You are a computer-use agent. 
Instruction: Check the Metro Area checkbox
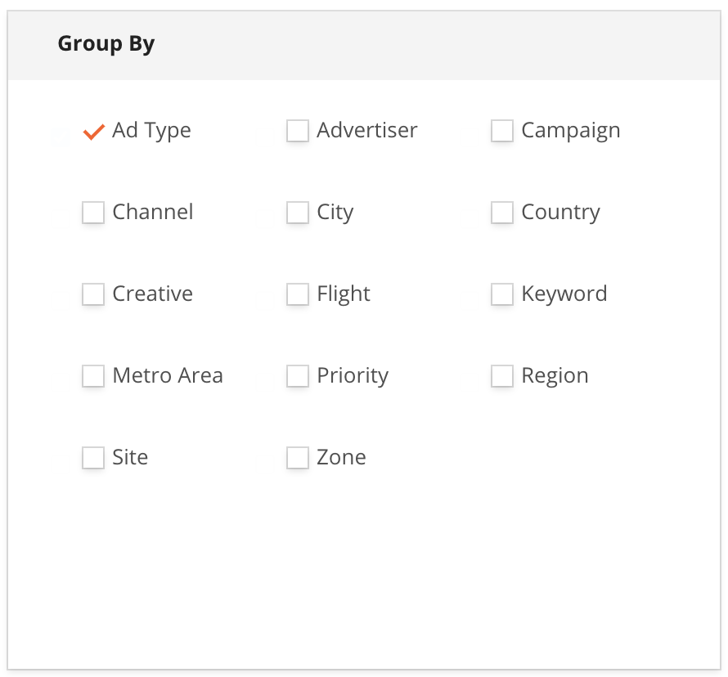coord(93,376)
